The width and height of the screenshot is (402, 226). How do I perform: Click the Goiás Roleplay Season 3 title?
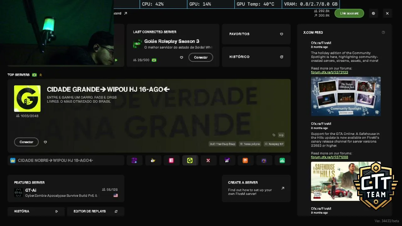[172, 41]
